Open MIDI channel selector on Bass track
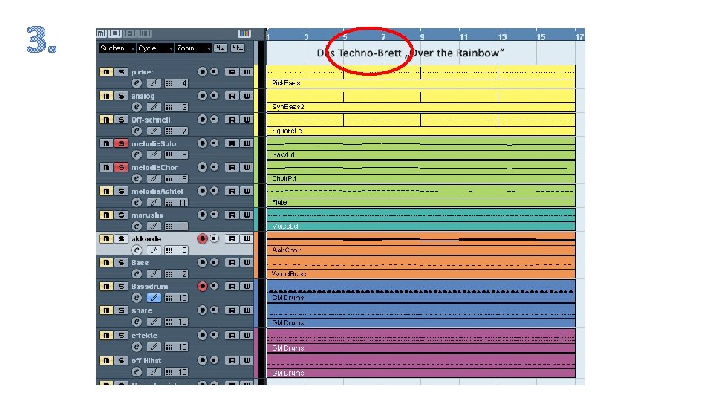This screenshot has height=401, width=713. coord(176,274)
